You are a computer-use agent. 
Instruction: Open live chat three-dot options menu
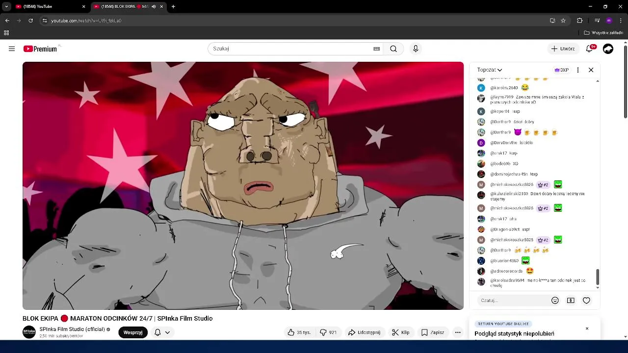[x=578, y=70]
